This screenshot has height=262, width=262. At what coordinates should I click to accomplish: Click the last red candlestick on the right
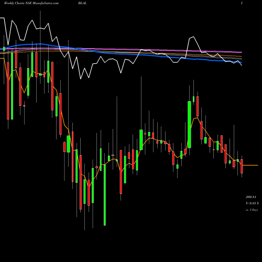242,166
